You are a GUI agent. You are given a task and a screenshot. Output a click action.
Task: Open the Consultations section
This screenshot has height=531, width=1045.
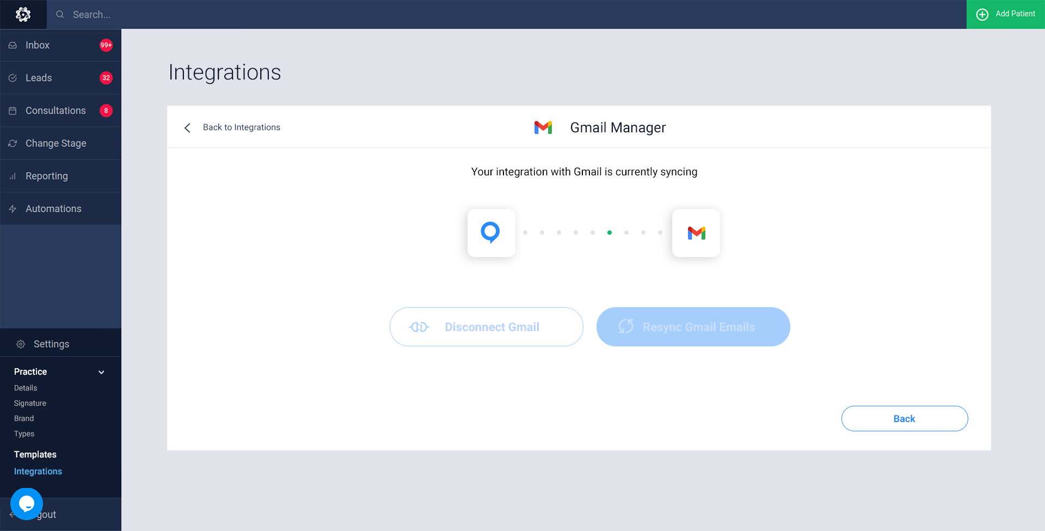pos(60,111)
